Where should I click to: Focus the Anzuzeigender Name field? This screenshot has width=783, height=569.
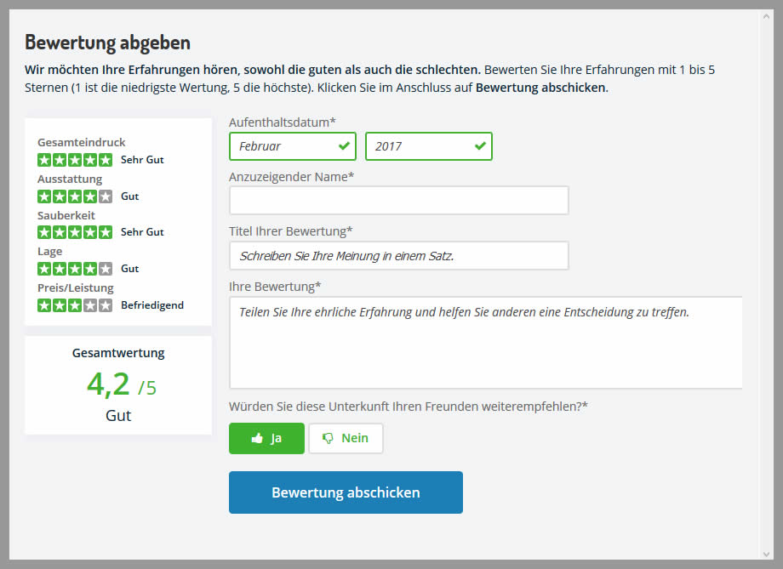tap(398, 201)
